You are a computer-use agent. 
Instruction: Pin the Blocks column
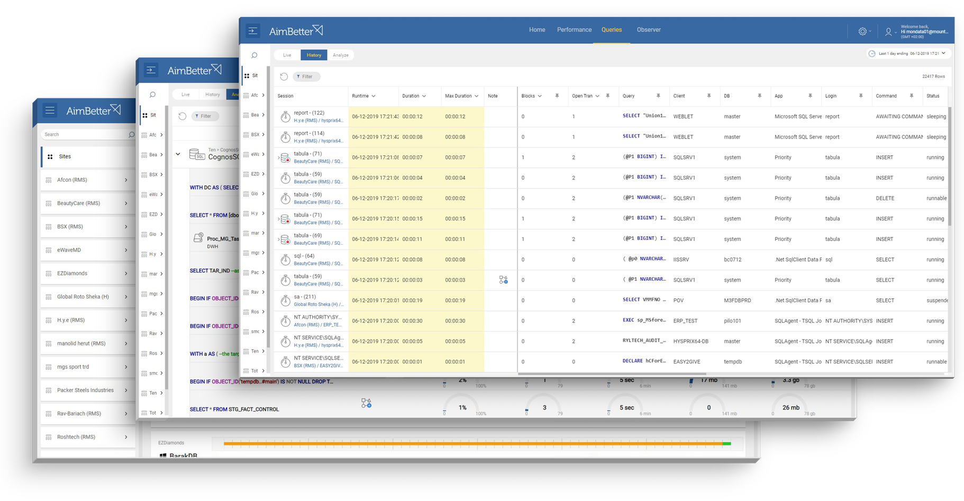click(x=557, y=96)
